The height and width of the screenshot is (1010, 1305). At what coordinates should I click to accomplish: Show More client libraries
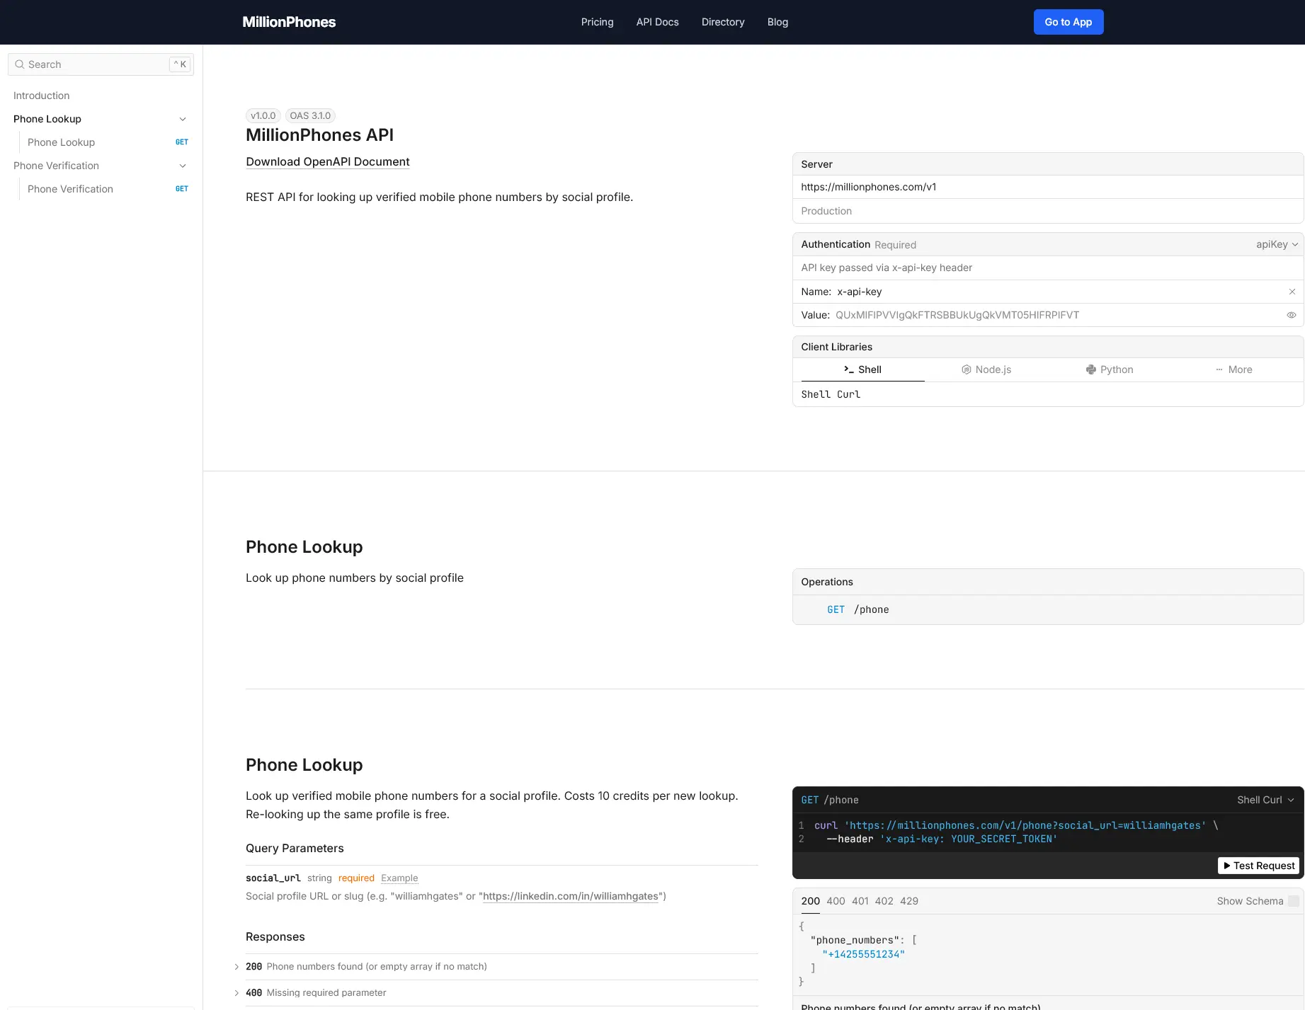click(1233, 369)
